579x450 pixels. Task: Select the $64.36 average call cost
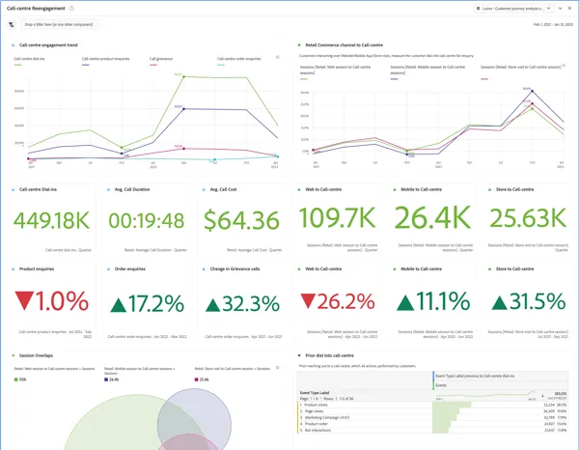(x=242, y=220)
